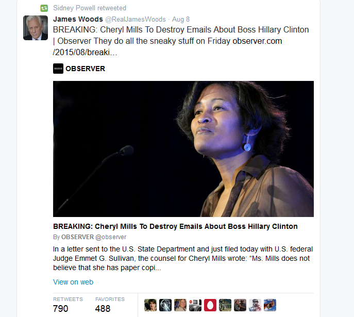354x317 pixels.
Task: Click the blue ribbon woman avatar
Action: coord(180,305)
